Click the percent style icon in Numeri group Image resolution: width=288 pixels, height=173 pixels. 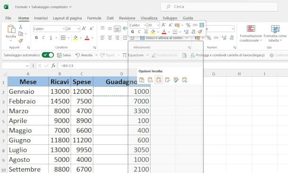[209, 38]
